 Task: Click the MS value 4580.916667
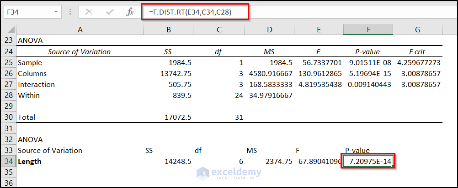271,74
